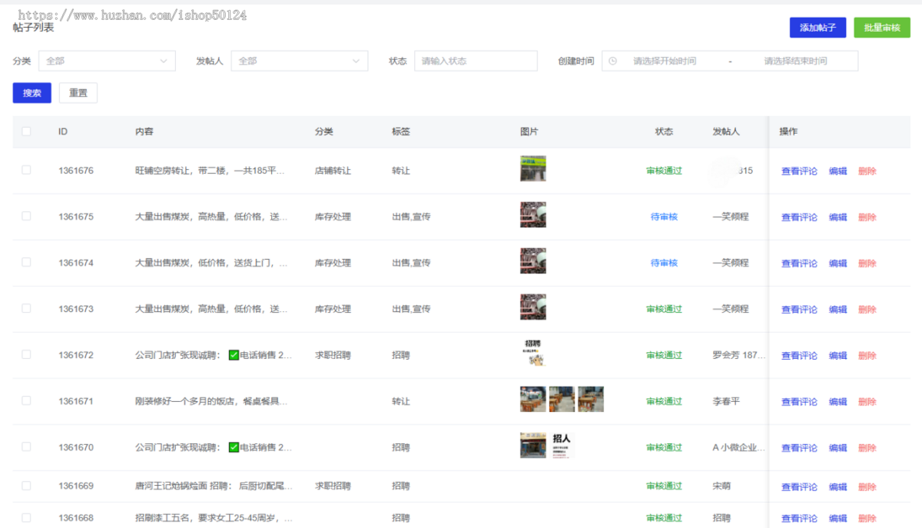Check the box for row 1361672

[26, 354]
